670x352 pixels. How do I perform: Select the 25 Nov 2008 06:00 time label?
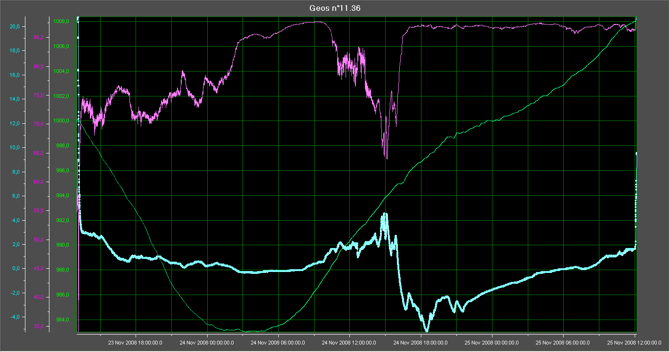click(563, 343)
